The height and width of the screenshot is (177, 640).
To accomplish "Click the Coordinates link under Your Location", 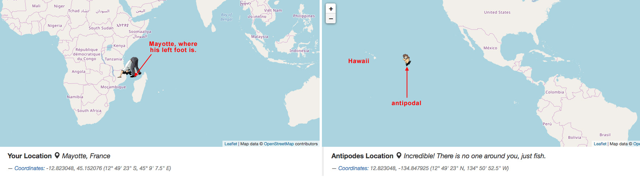I will (x=29, y=168).
